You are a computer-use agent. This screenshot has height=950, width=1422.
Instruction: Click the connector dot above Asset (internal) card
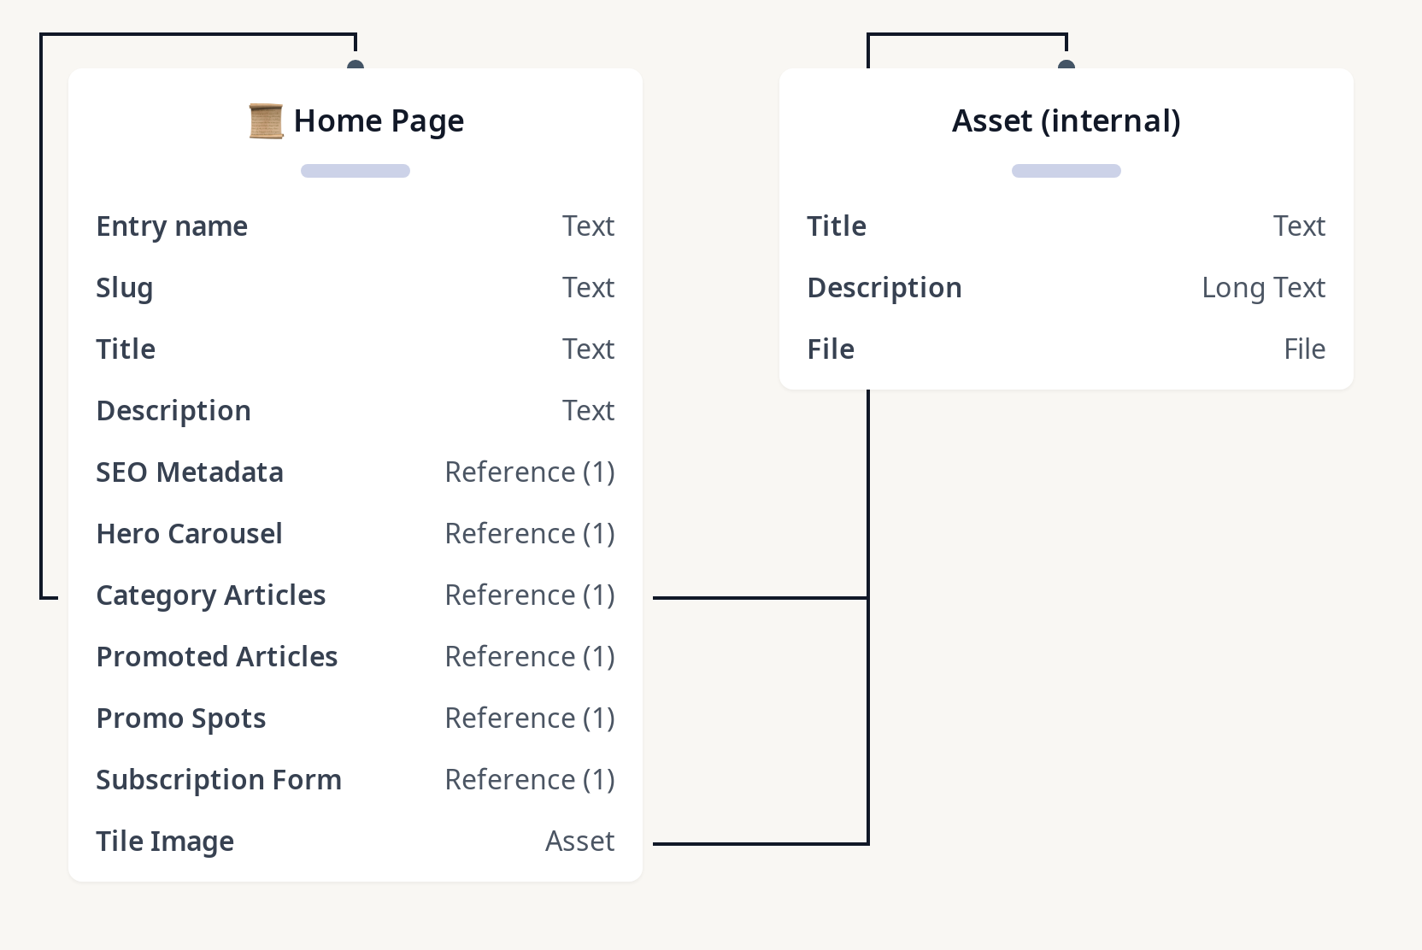(x=1066, y=66)
